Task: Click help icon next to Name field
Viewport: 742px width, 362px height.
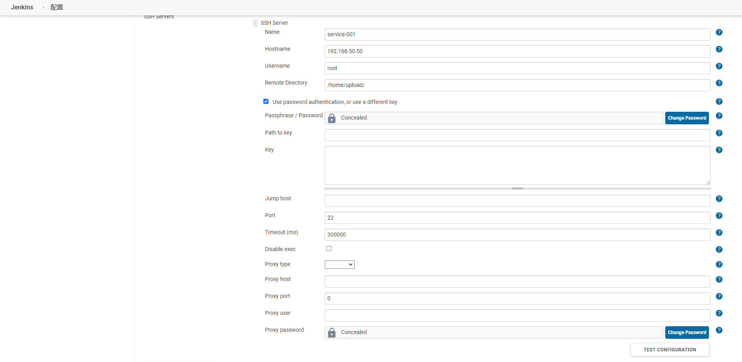Action: click(719, 32)
